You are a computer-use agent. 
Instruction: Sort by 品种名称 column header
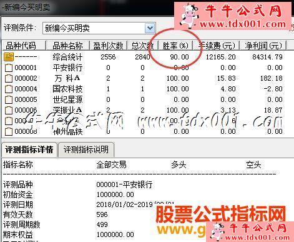67,46
